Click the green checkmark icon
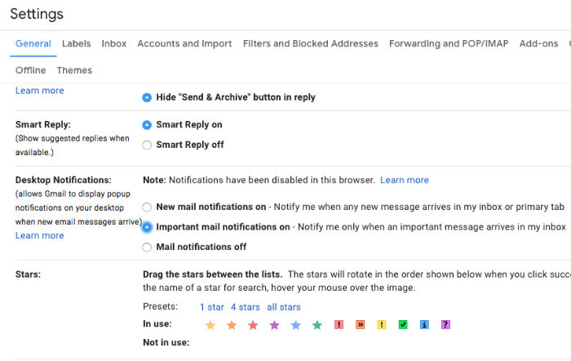Screen dimensions: 571x361 [403, 325]
